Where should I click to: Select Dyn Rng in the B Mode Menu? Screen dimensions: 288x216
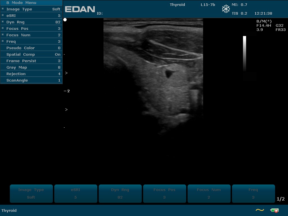click(x=31, y=22)
